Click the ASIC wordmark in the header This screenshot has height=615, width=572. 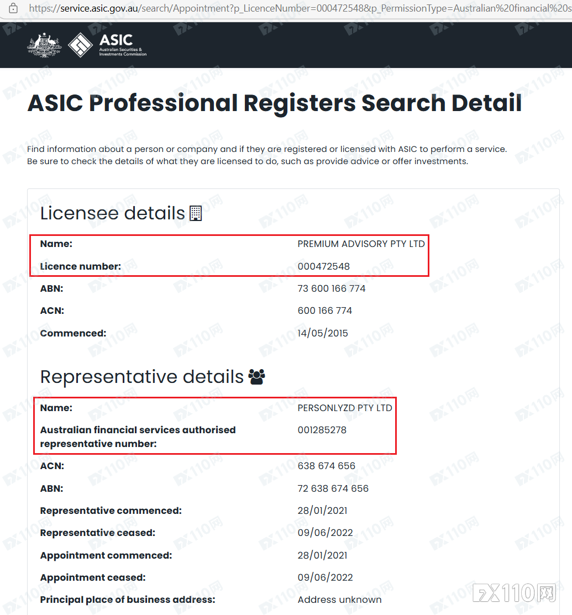coord(116,40)
